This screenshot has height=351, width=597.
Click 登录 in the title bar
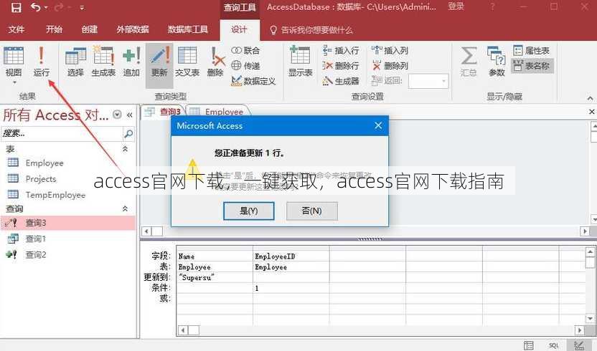[456, 6]
